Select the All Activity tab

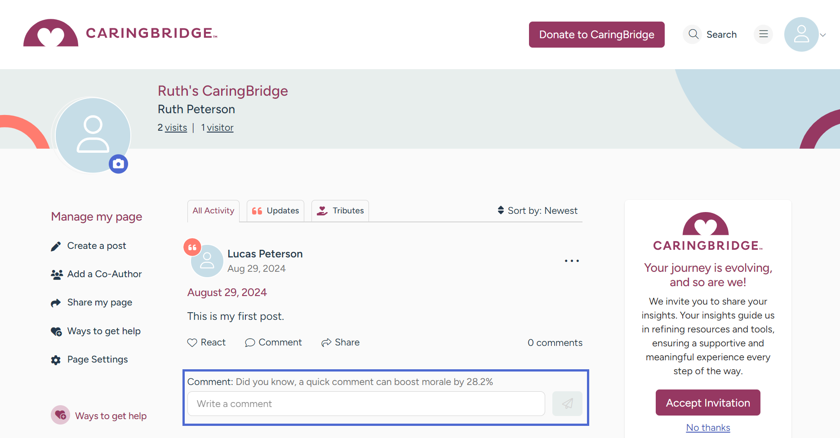point(213,211)
